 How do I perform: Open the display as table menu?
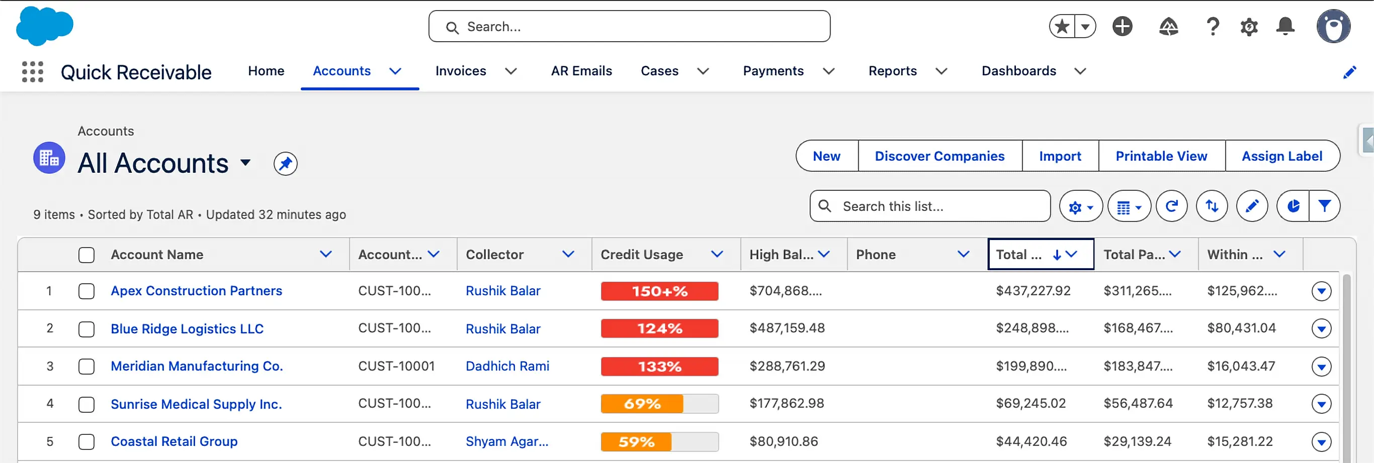click(x=1129, y=206)
